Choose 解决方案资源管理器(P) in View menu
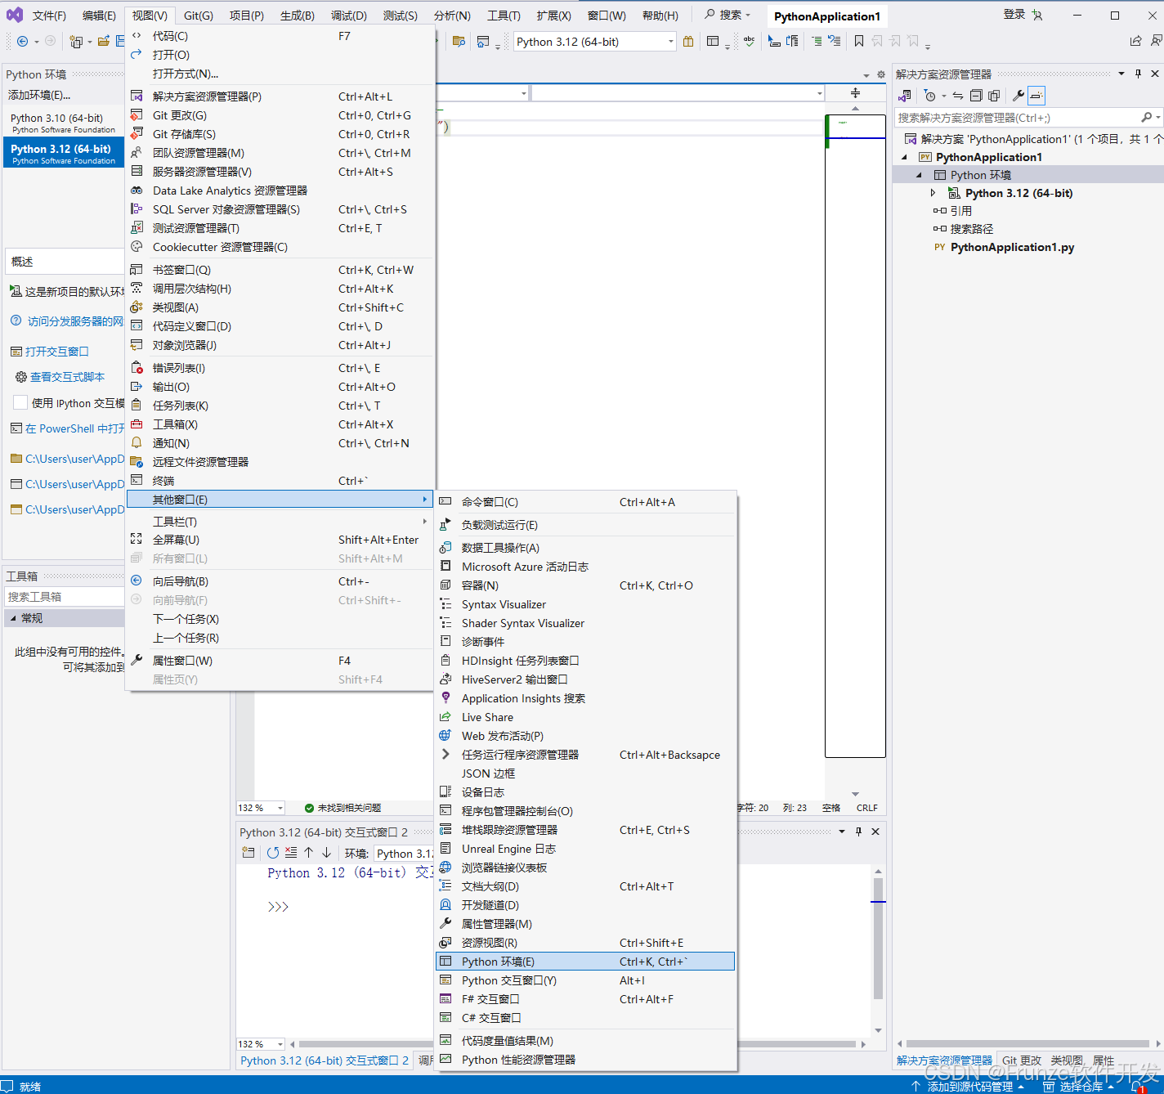 [x=280, y=96]
